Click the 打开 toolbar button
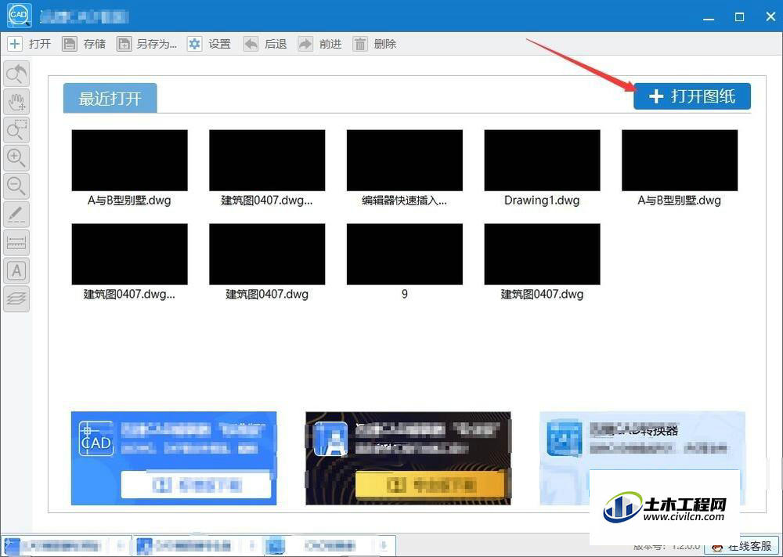The height and width of the screenshot is (557, 783). (x=30, y=44)
